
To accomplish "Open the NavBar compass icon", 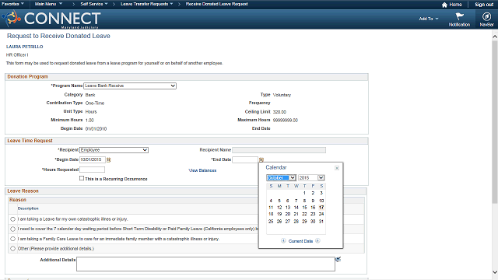I will pyautogui.click(x=486, y=16).
